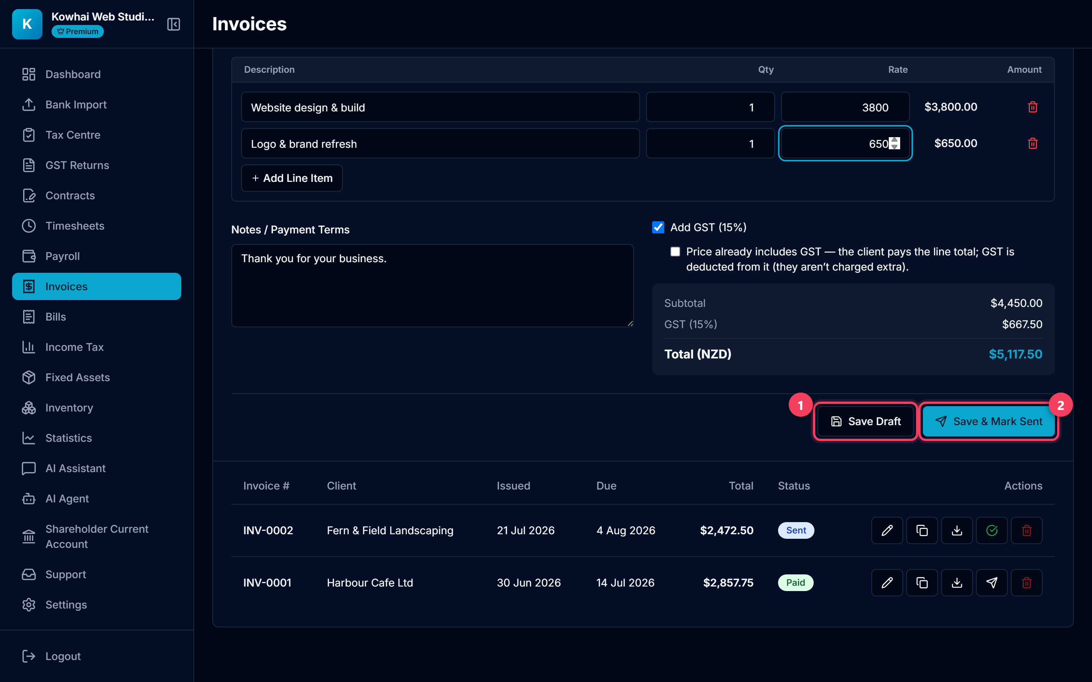1092x682 pixels.
Task: Focus quantity field for Website design & build
Action: point(710,107)
